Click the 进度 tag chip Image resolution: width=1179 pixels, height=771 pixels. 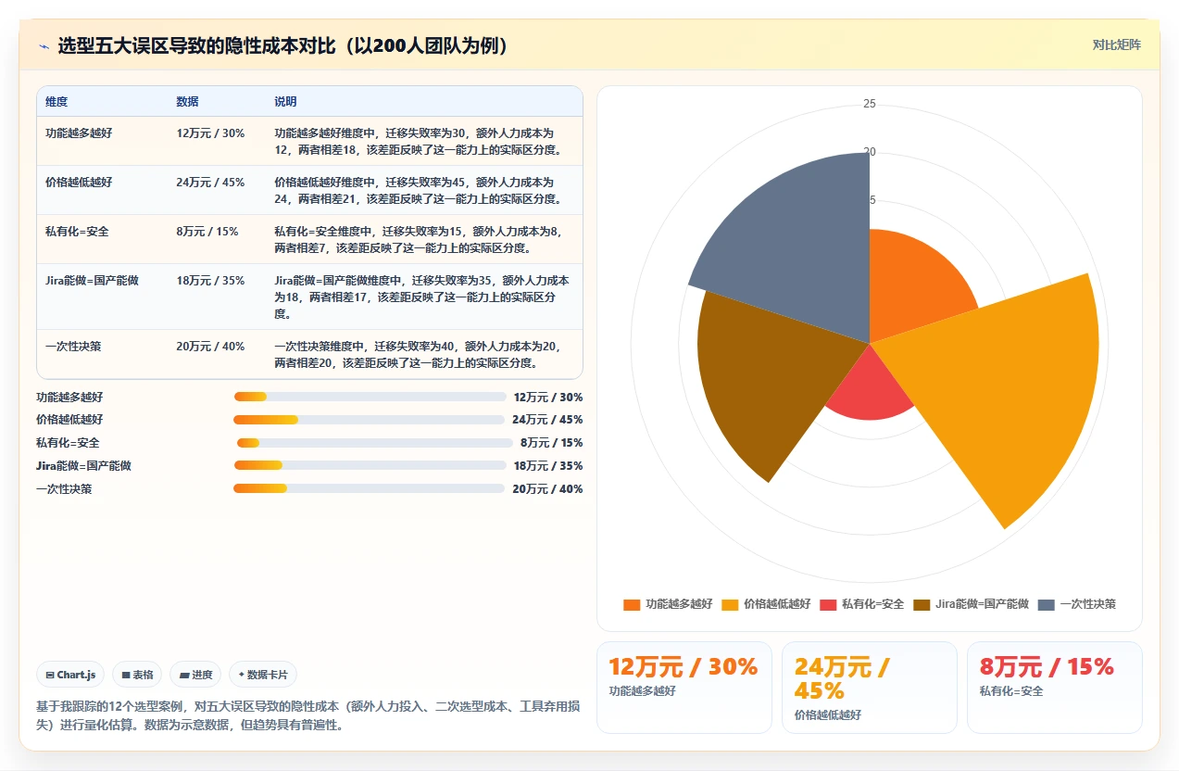pyautogui.click(x=195, y=675)
